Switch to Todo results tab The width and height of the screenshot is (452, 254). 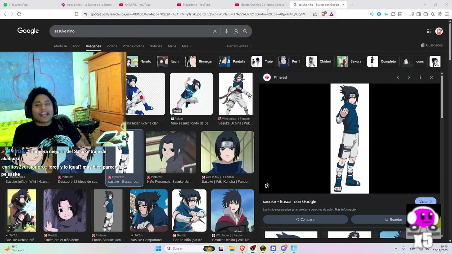pyautogui.click(x=76, y=46)
